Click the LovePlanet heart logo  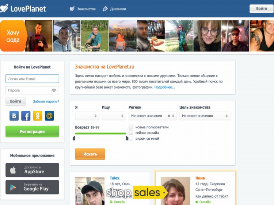5,8
